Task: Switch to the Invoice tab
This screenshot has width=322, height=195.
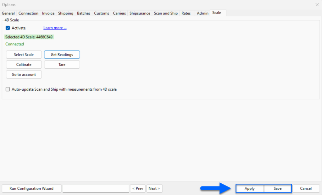Action: coord(48,13)
